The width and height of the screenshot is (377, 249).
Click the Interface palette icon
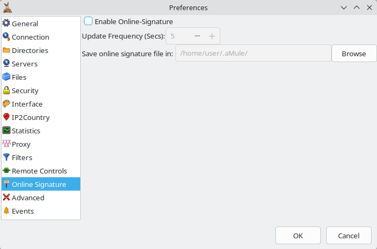tap(6, 103)
